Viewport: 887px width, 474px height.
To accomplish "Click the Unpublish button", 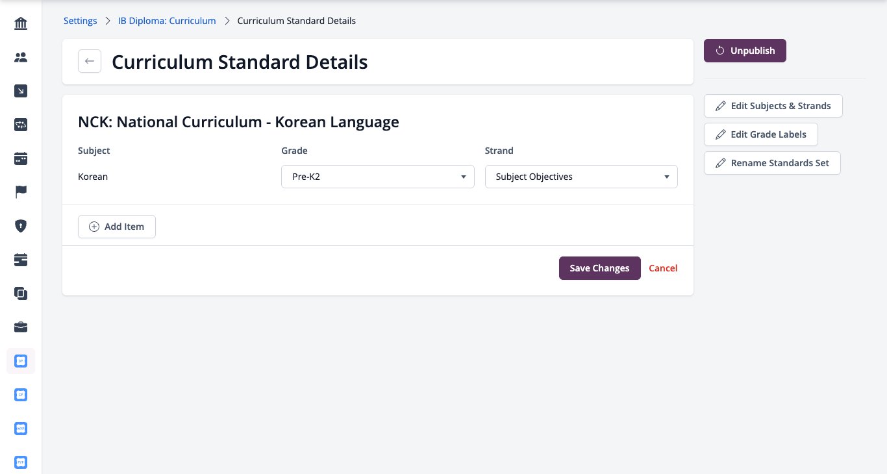I will pyautogui.click(x=745, y=51).
